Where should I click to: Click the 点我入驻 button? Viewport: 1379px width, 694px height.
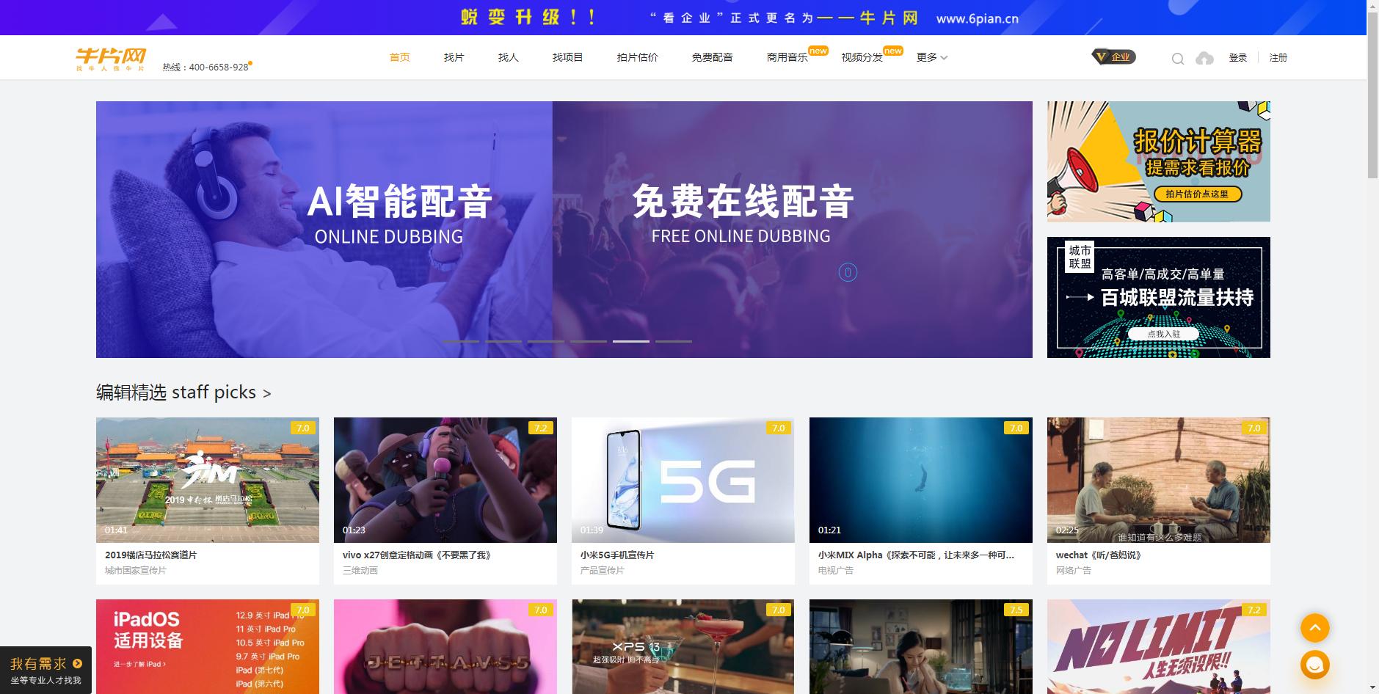tap(1164, 334)
